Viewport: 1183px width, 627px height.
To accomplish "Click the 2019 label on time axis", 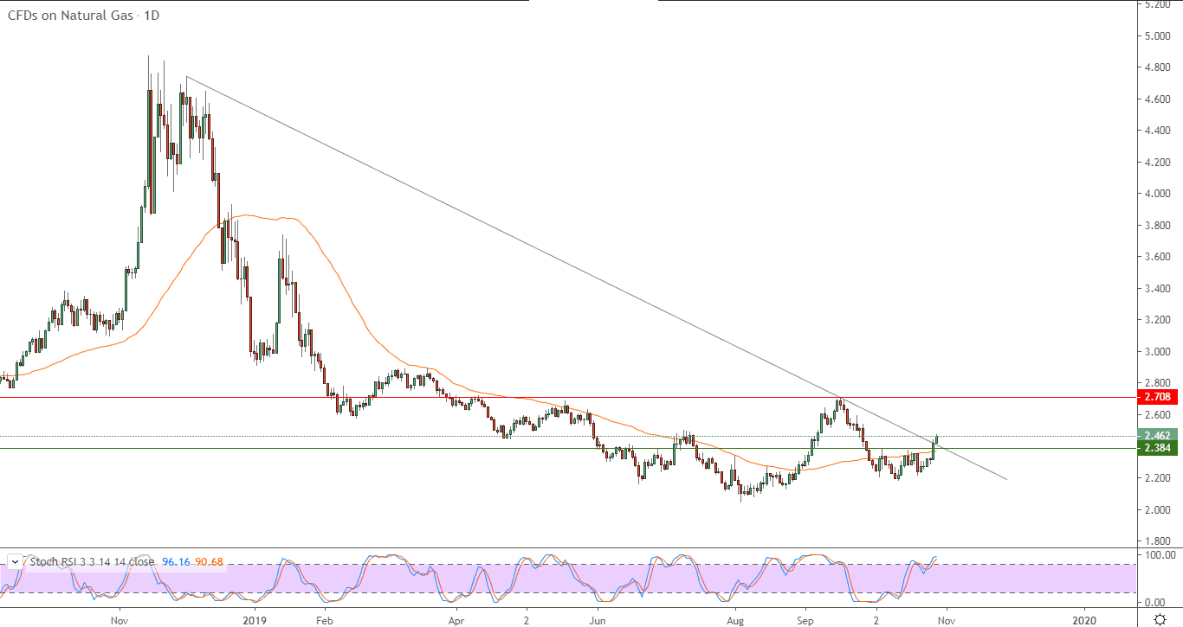I will 255,620.
